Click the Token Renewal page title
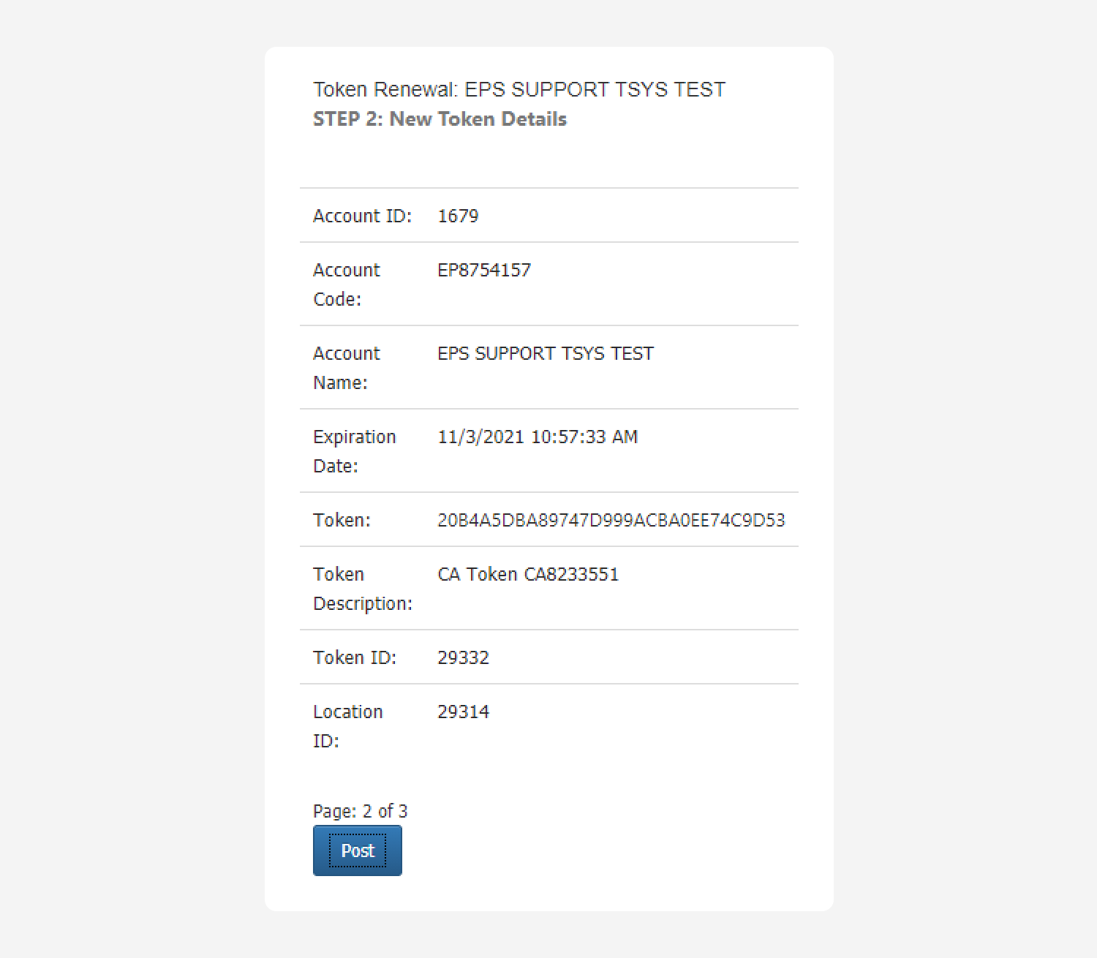1097x958 pixels. pos(519,89)
